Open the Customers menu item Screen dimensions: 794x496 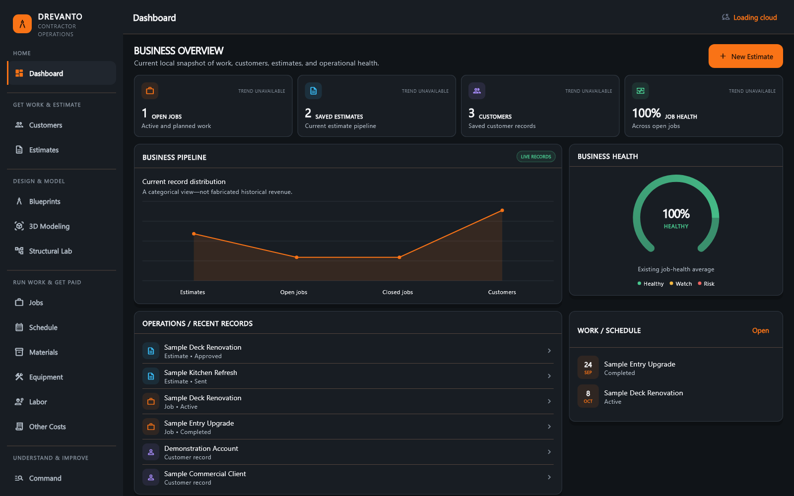(62, 125)
